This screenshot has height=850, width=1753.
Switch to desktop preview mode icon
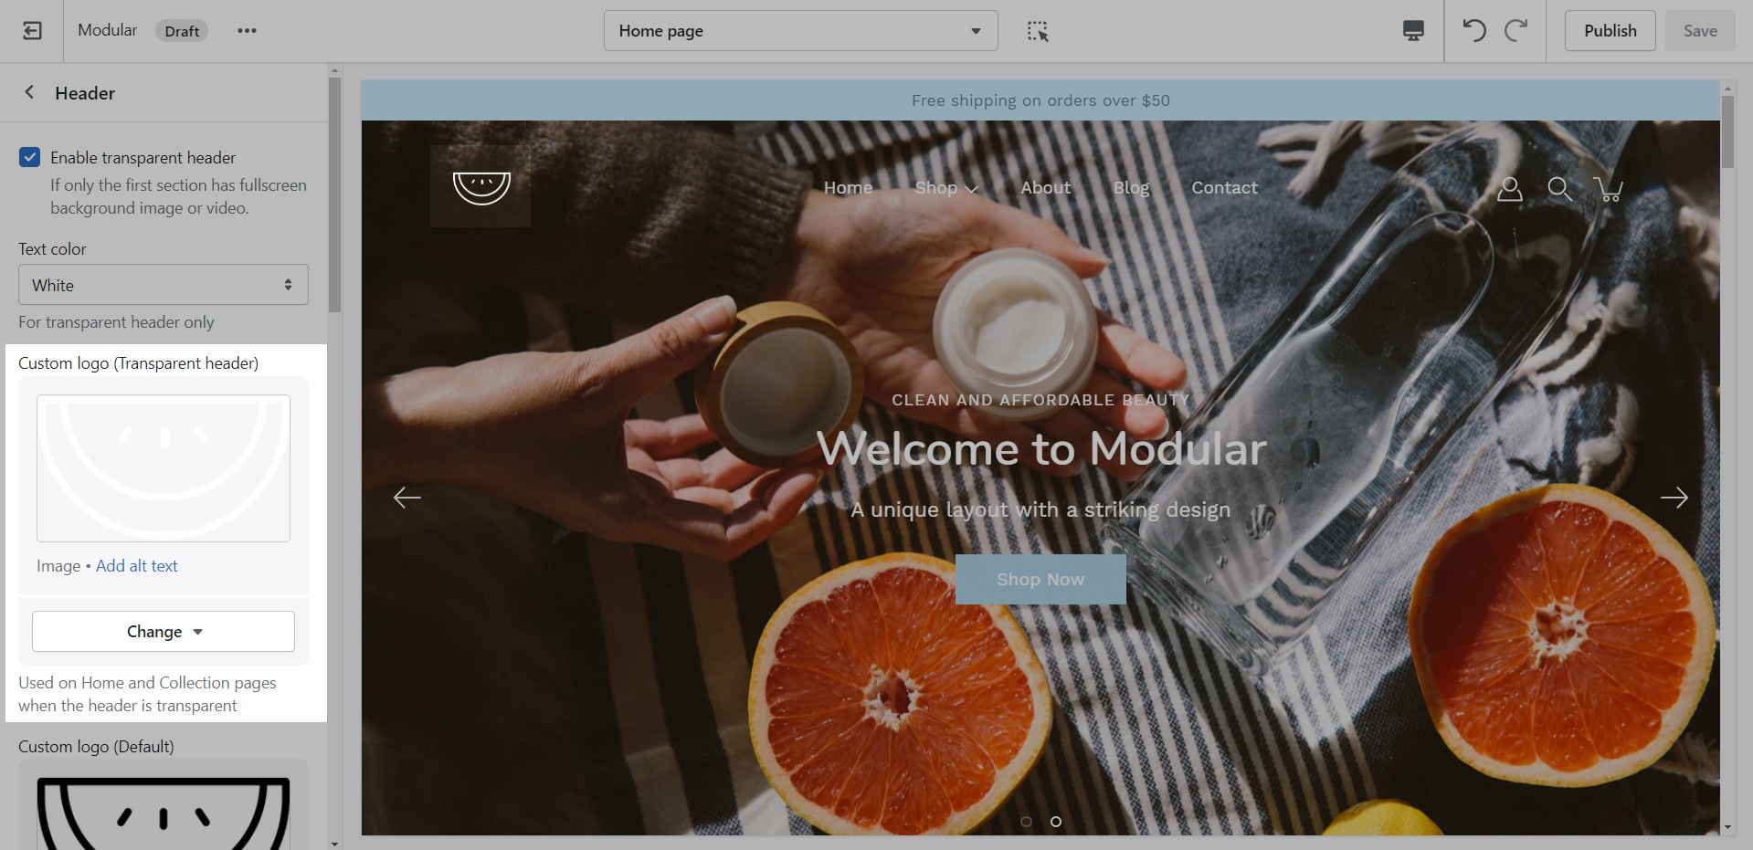tap(1413, 31)
